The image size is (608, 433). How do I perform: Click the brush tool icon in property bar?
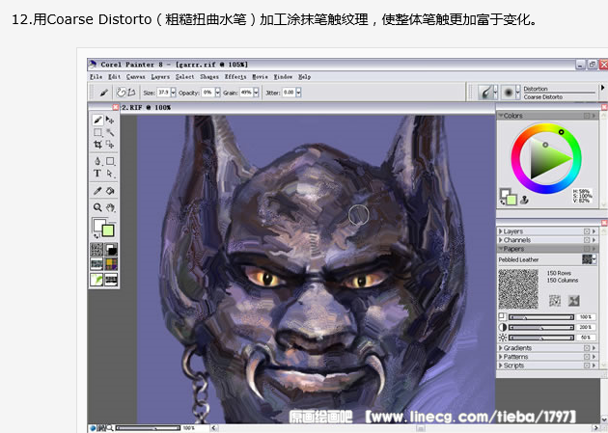click(103, 93)
